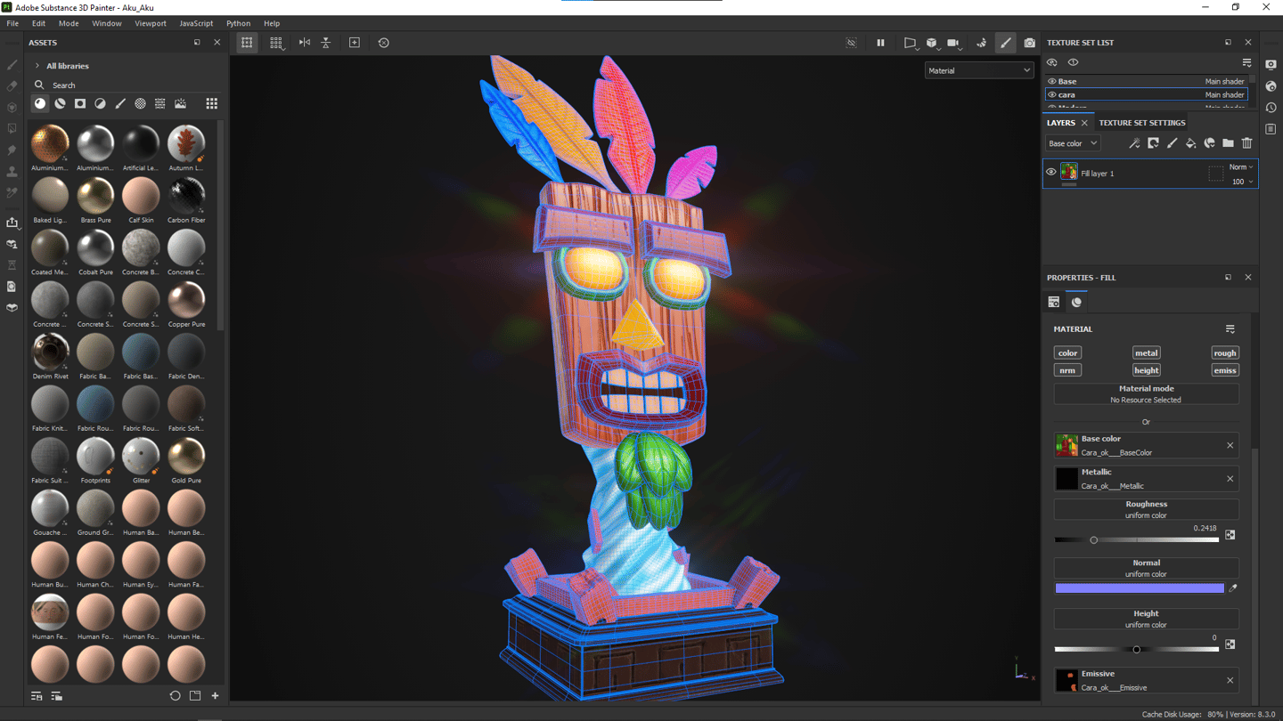
Task: Filter assets by Environment maps icon
Action: coord(181,104)
